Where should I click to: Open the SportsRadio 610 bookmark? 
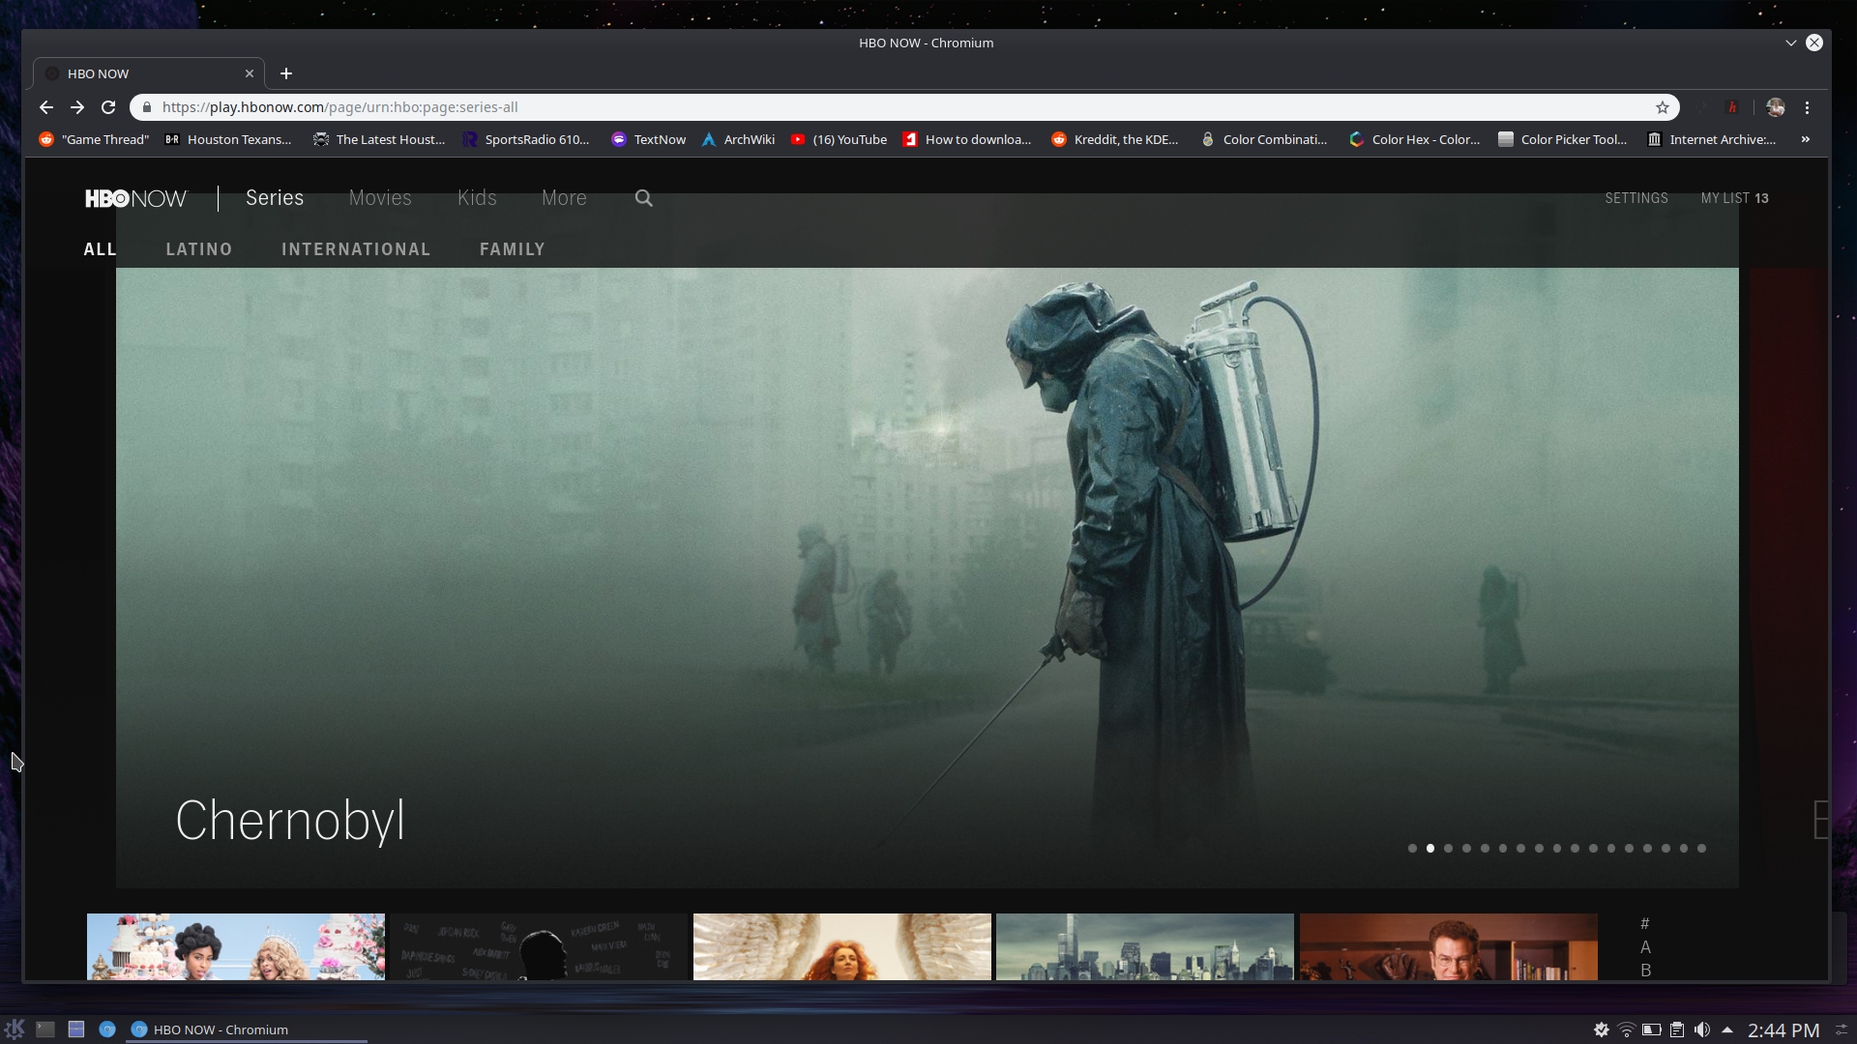click(526, 139)
